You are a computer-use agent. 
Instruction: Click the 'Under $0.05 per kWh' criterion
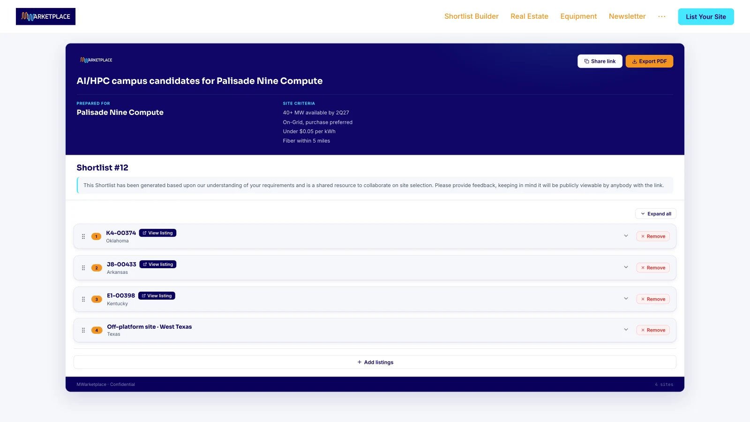[309, 131]
